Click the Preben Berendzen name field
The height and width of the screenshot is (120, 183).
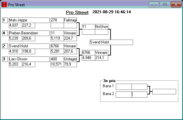tap(29, 33)
